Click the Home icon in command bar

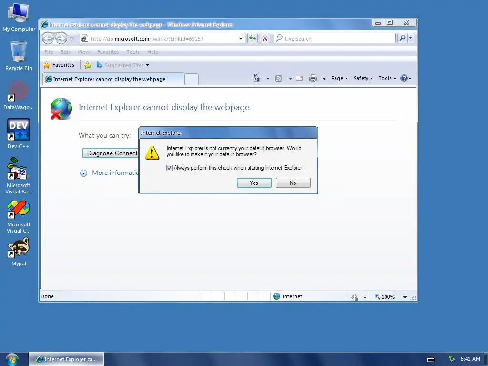coord(257,78)
